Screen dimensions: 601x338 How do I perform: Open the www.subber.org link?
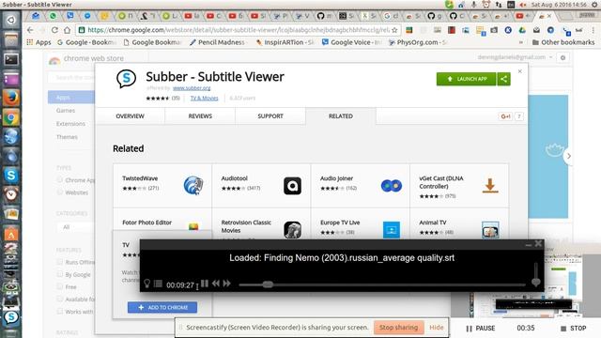pyautogui.click(x=192, y=88)
